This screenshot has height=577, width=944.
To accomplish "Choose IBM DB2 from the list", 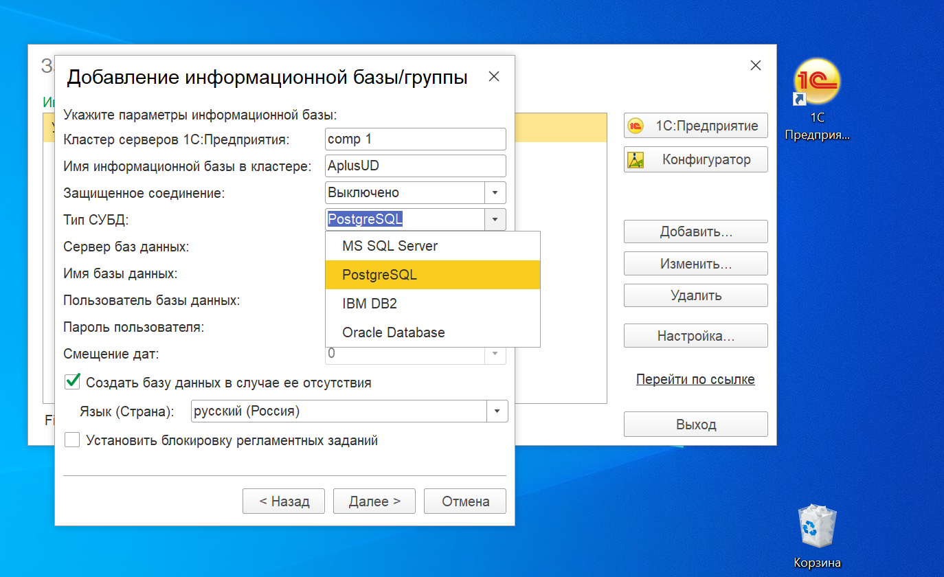I will pyautogui.click(x=433, y=304).
